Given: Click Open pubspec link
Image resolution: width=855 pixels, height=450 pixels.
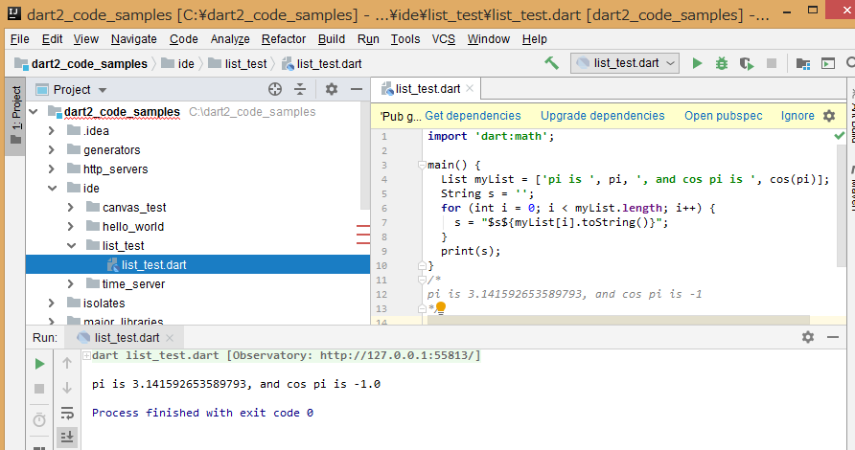Looking at the screenshot, I should click(x=723, y=116).
